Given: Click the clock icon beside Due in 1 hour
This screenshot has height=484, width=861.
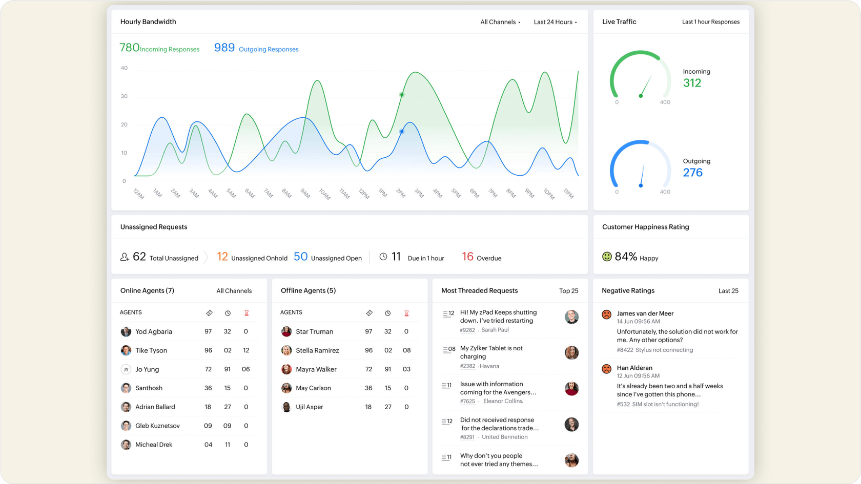Looking at the screenshot, I should (x=383, y=257).
